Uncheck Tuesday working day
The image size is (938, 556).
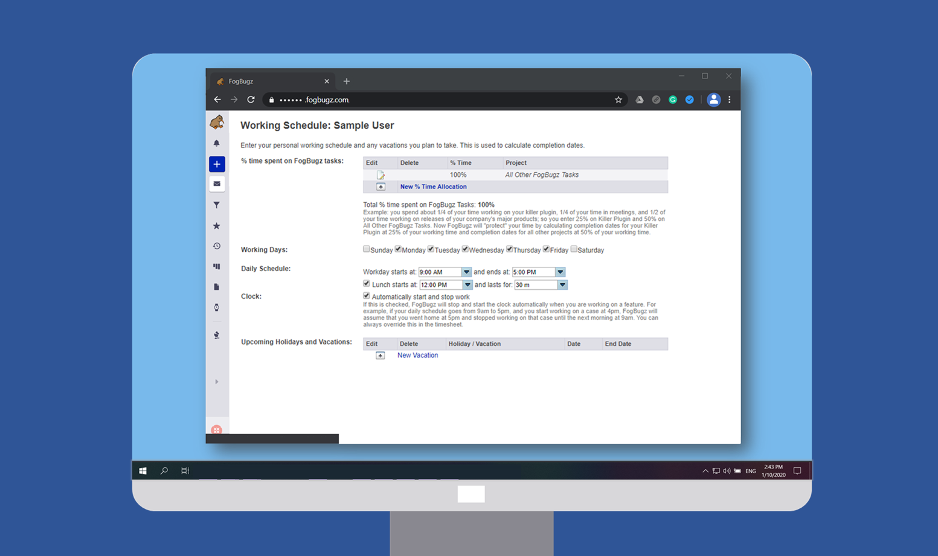point(431,249)
